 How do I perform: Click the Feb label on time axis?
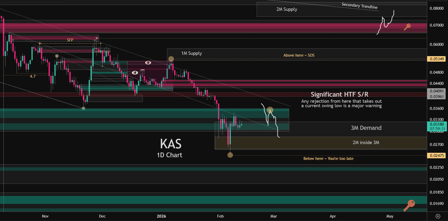(x=220, y=216)
